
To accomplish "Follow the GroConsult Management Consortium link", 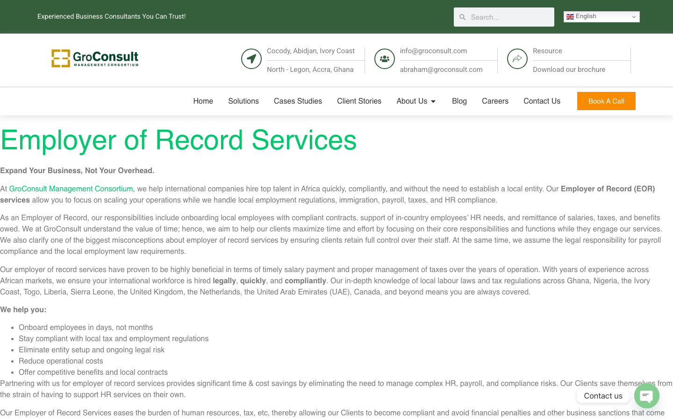I will (x=71, y=189).
